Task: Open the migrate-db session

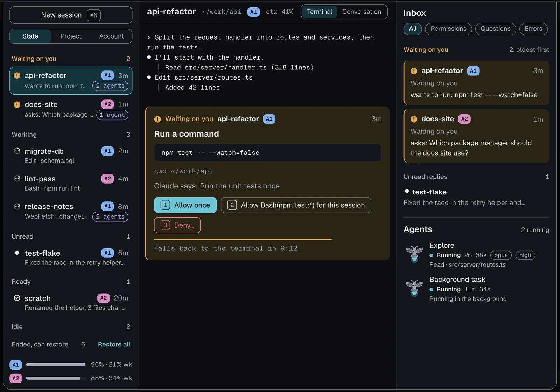Action: 71,156
